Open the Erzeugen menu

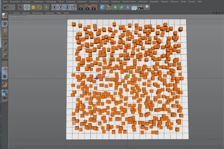pos(27,1)
